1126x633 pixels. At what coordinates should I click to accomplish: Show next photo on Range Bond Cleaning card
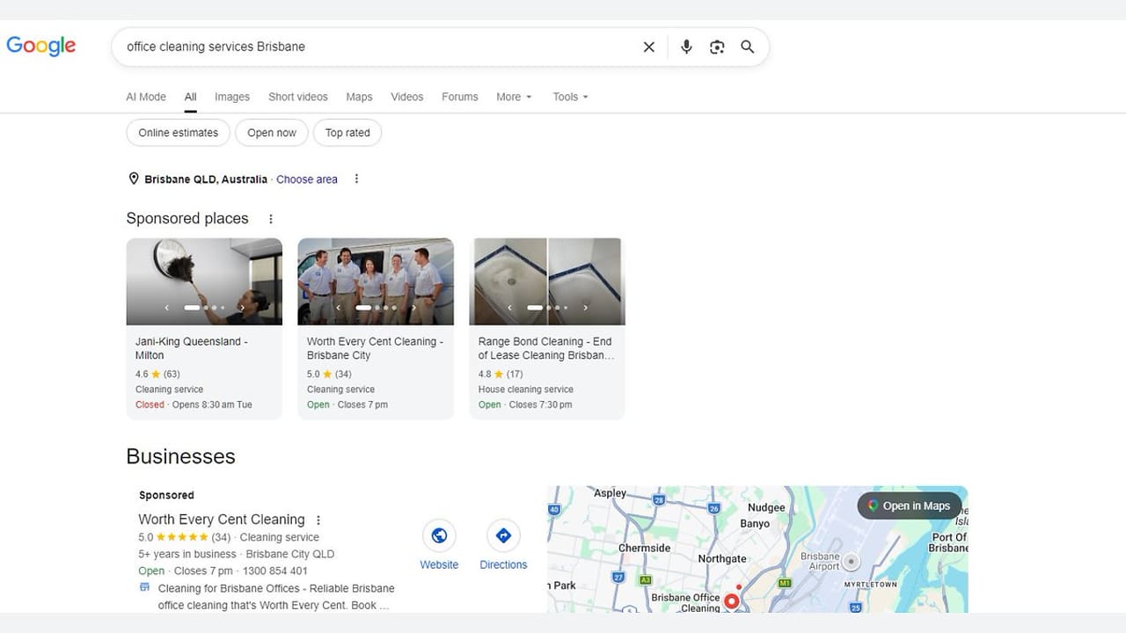click(x=585, y=308)
